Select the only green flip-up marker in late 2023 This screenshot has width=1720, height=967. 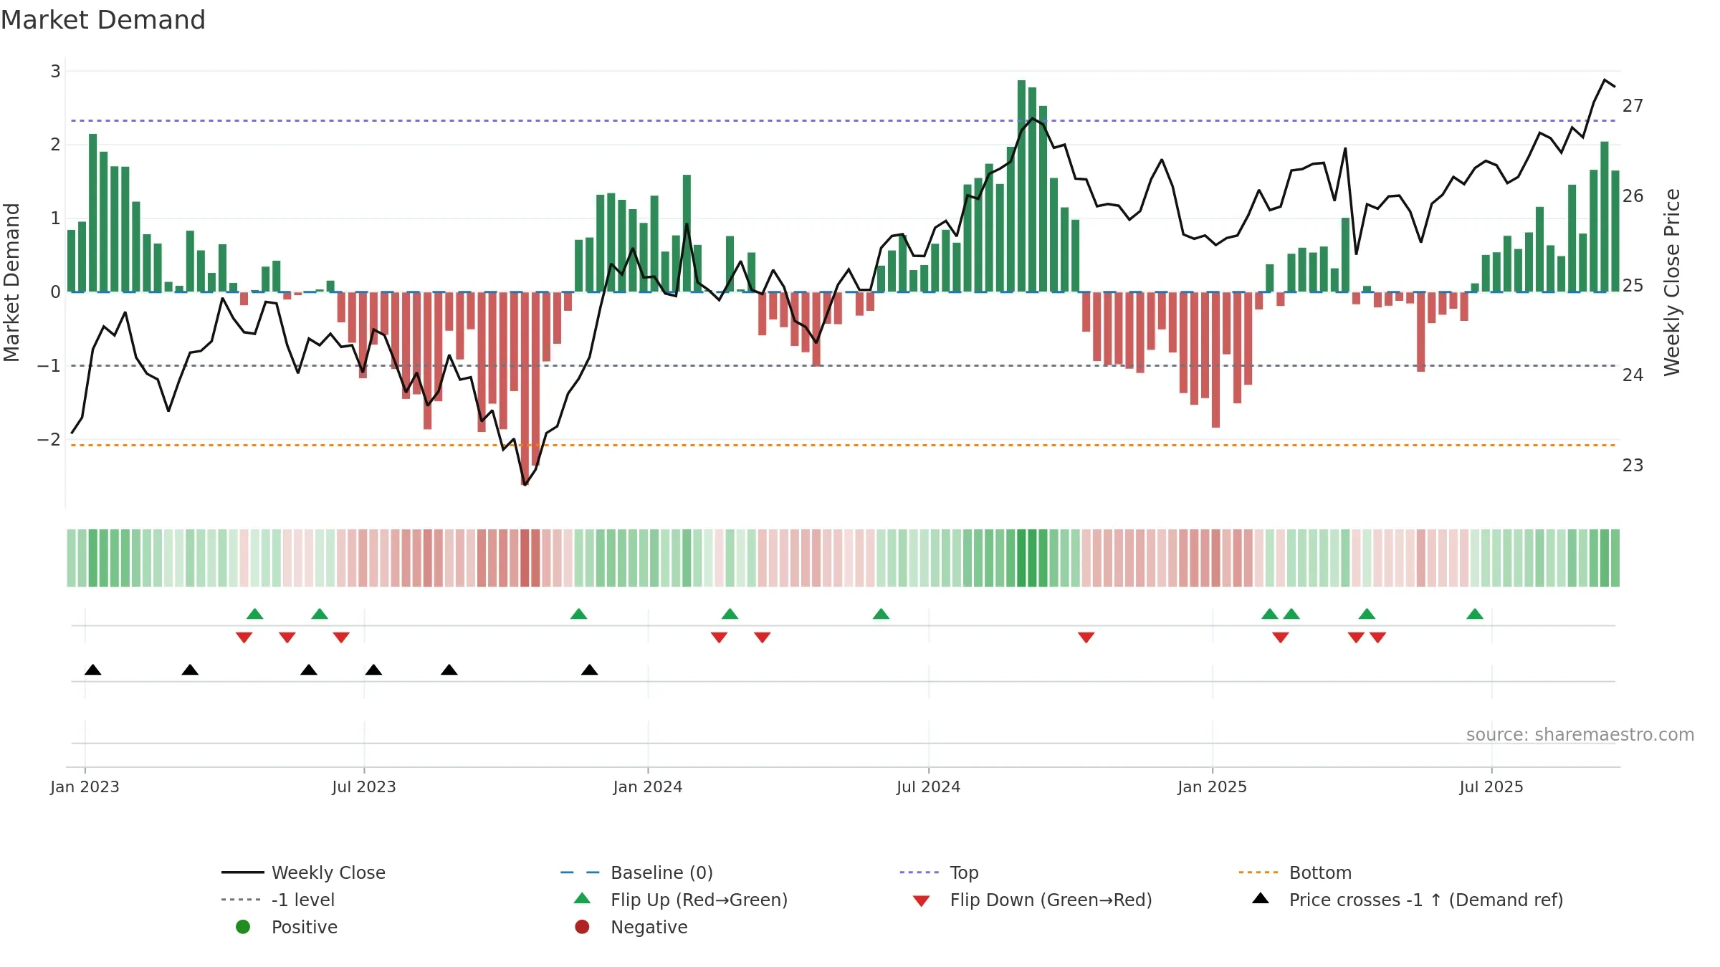click(x=578, y=614)
